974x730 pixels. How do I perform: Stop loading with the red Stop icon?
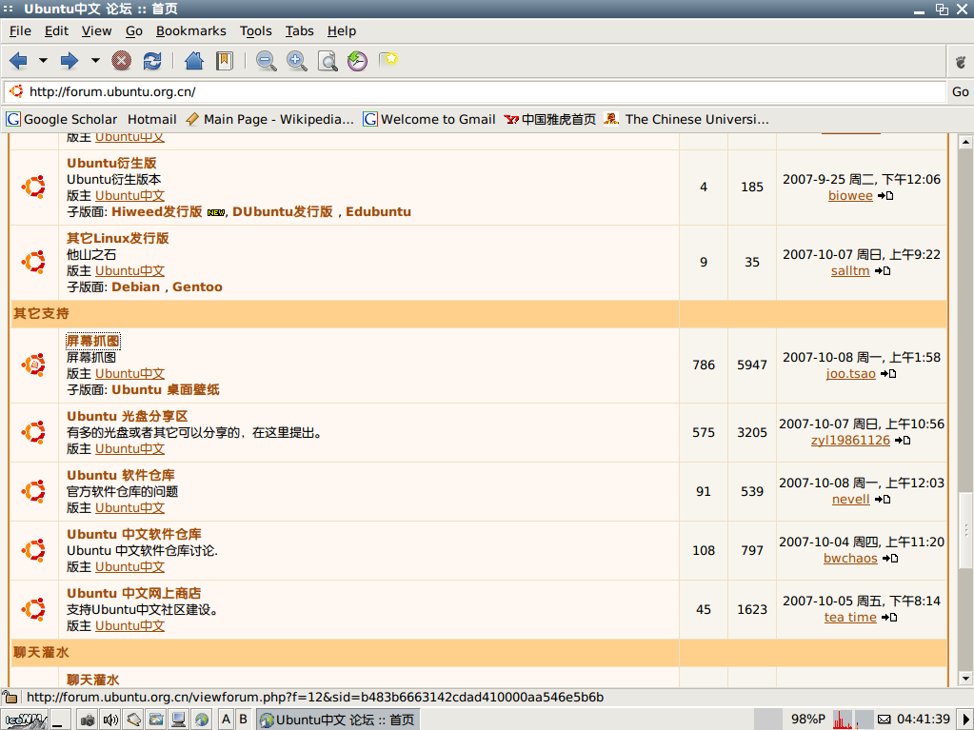(121, 61)
